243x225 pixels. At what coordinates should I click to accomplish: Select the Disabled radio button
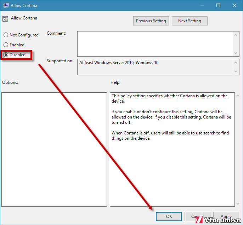click(x=15, y=54)
